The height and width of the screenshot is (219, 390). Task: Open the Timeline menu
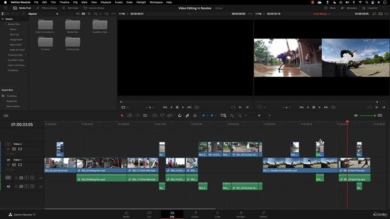click(65, 2)
